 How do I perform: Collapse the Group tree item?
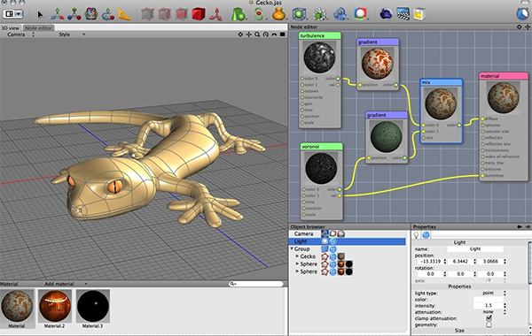coord(292,248)
